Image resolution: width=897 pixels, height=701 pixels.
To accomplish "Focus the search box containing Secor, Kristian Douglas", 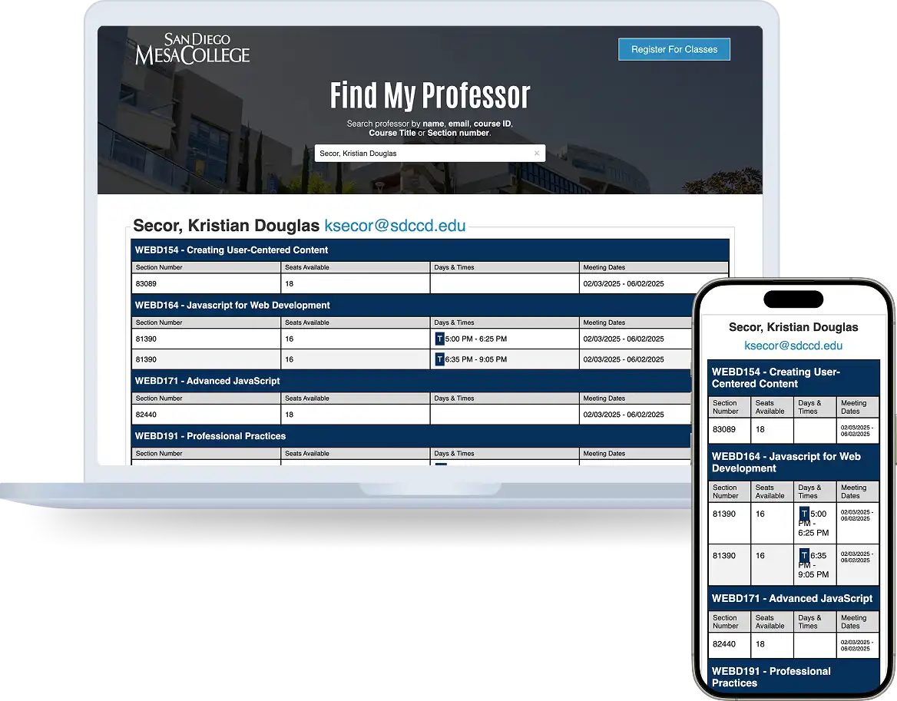I will click(429, 154).
